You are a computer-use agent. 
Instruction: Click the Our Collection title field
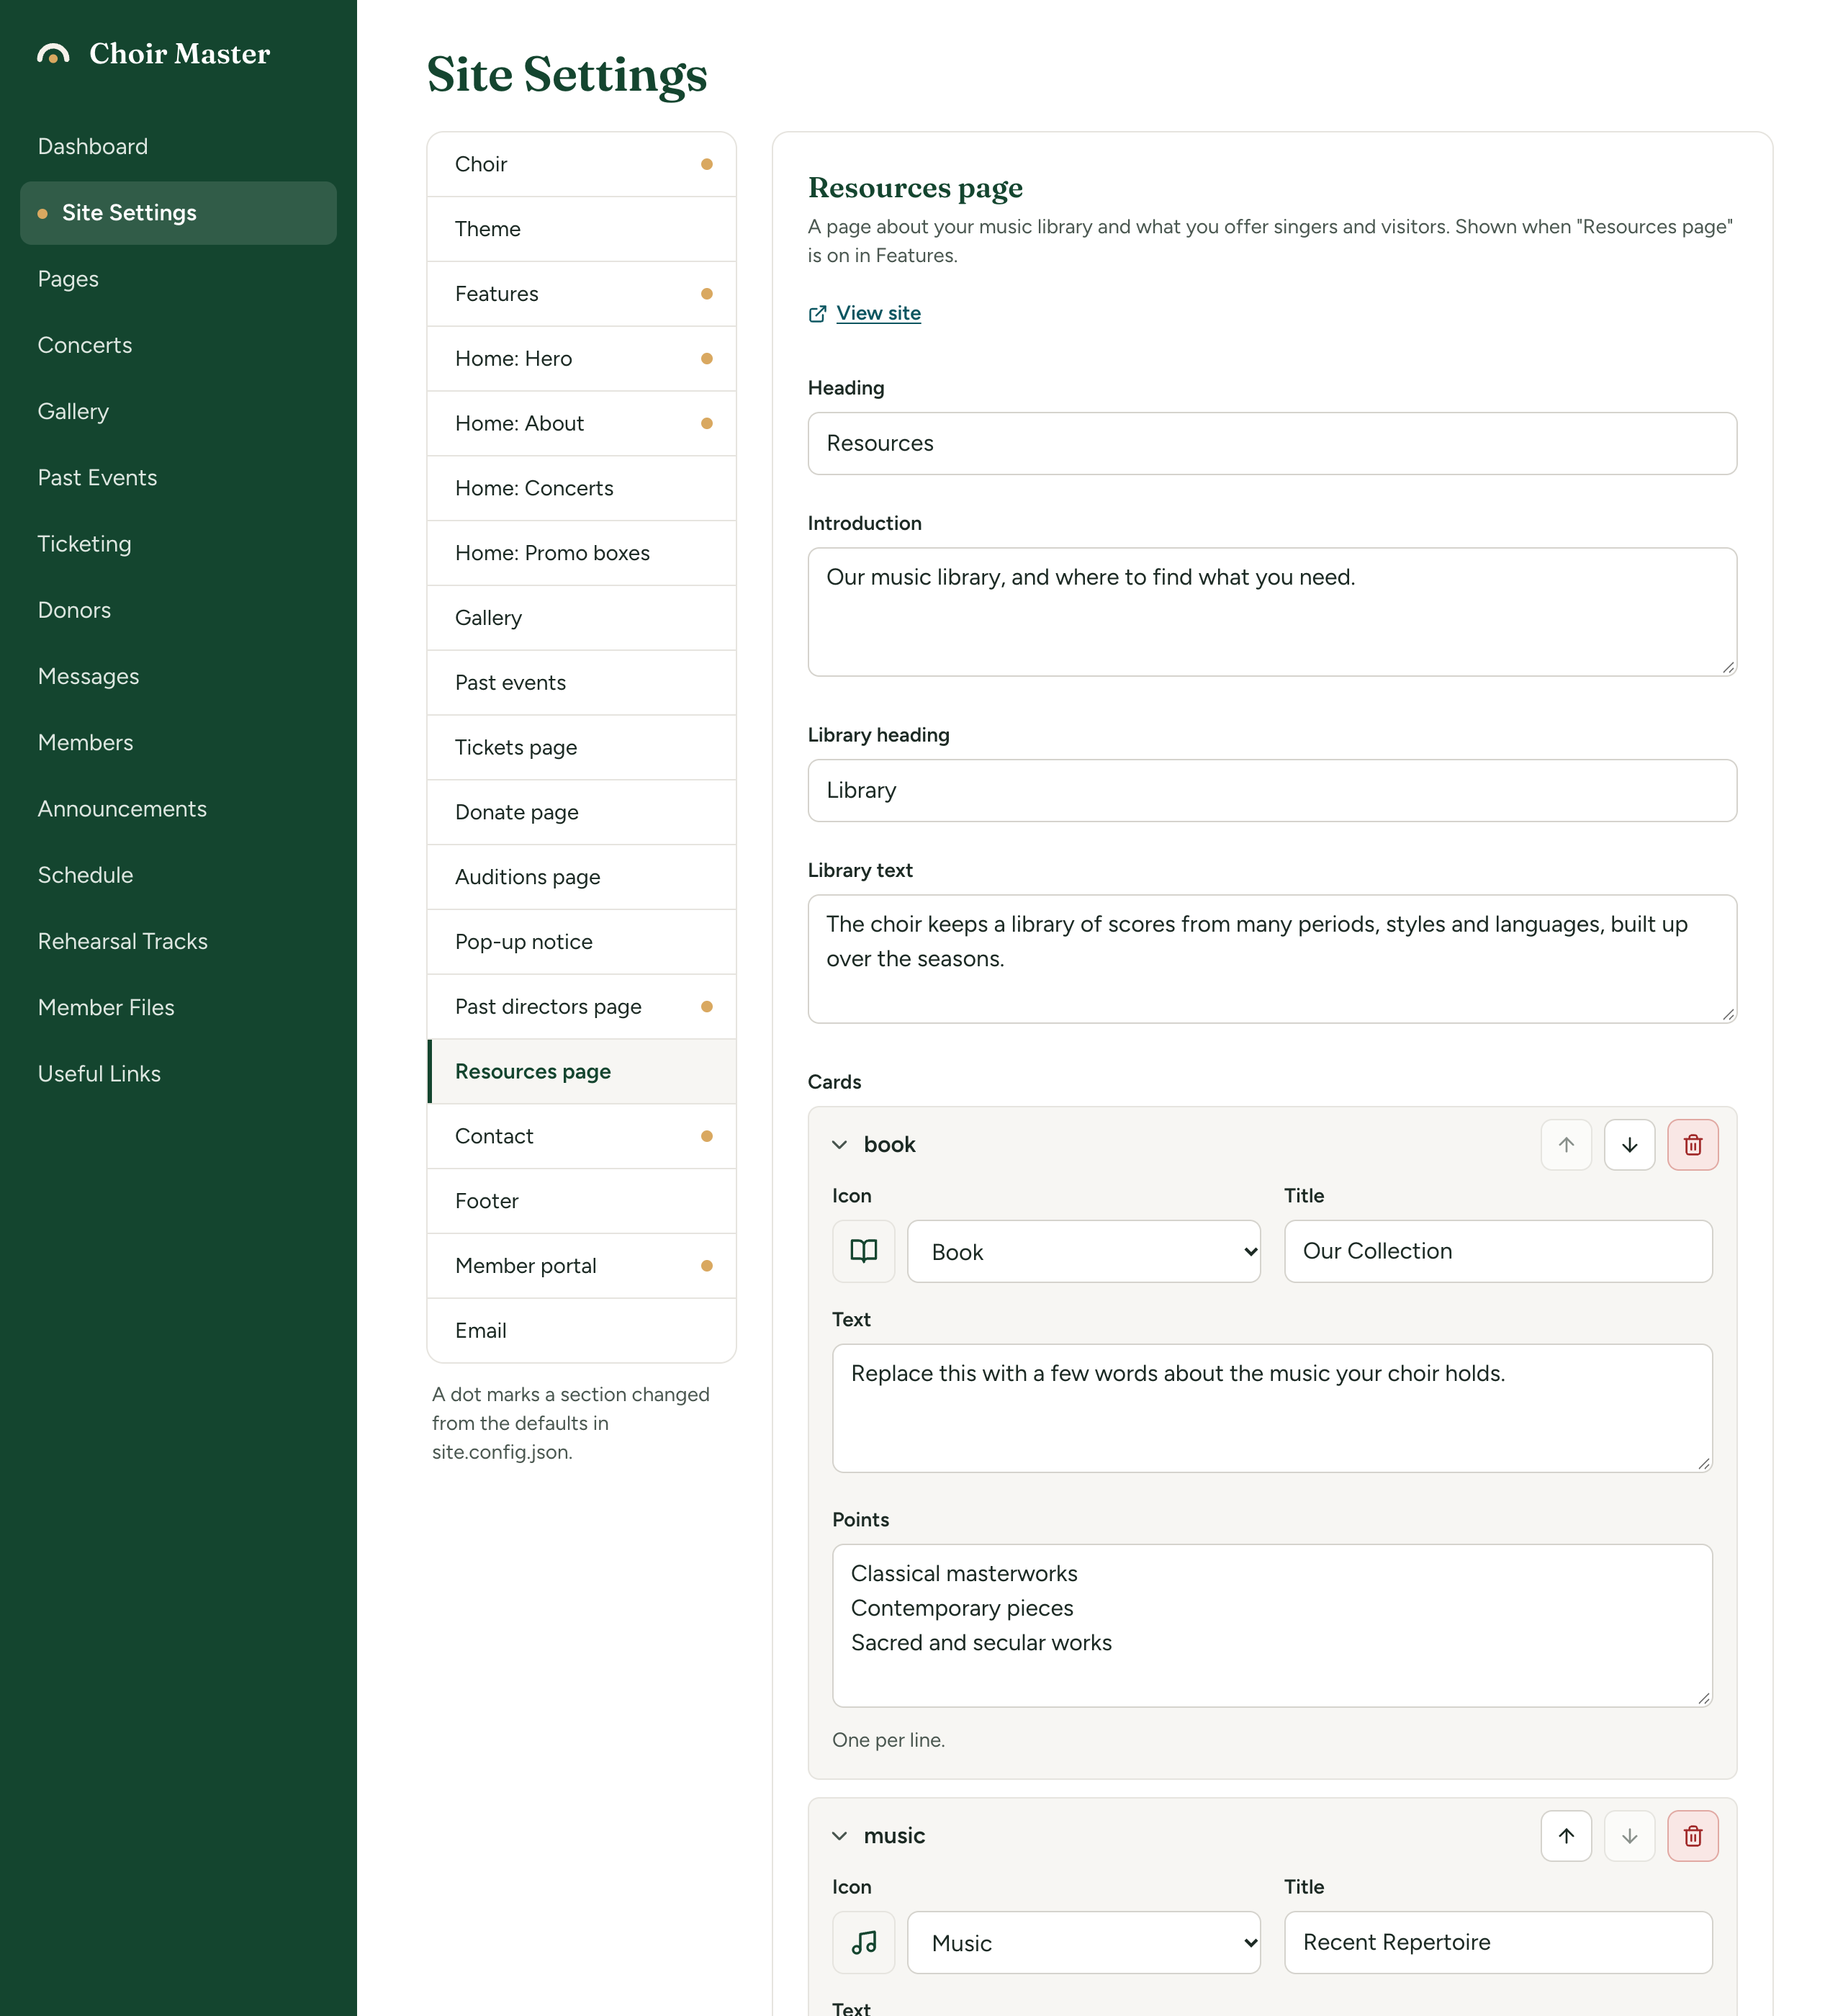point(1498,1251)
